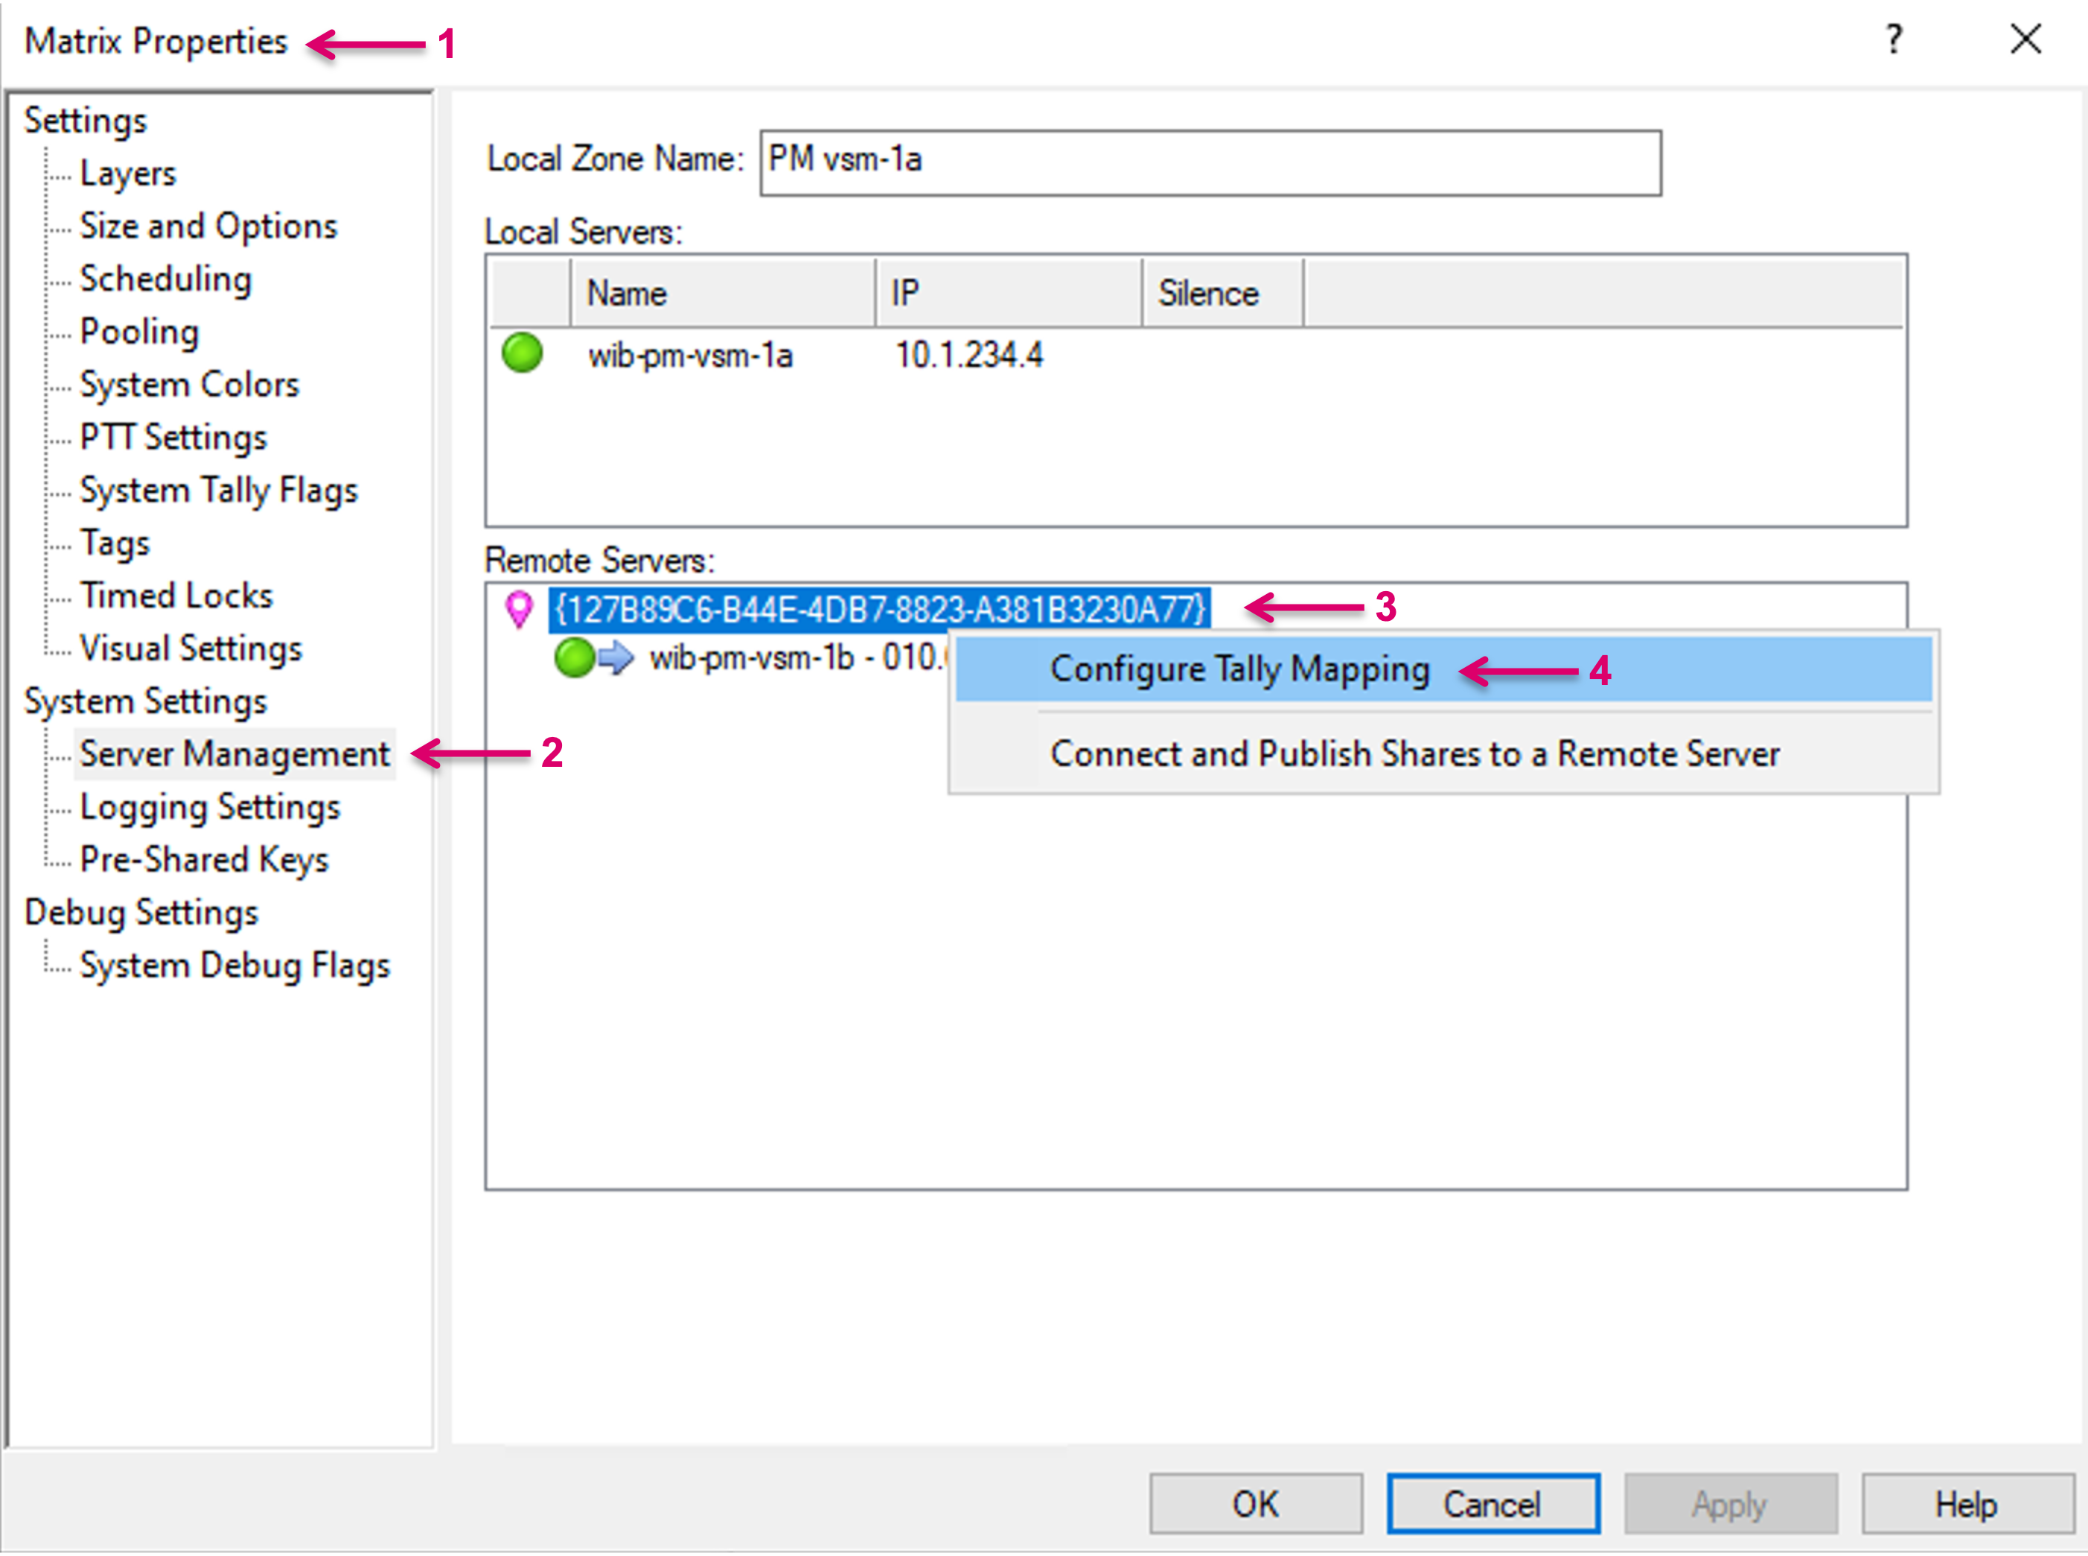Select the remote server GUID entry
Screen dimensions: 2088x1556
880,608
